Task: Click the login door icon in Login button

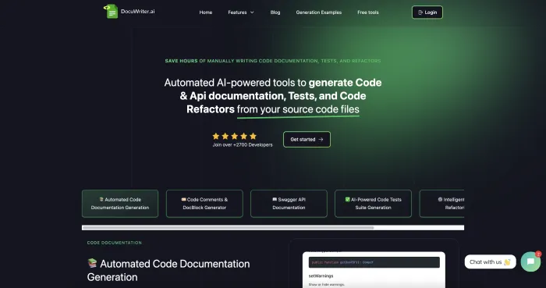Action: (420, 12)
